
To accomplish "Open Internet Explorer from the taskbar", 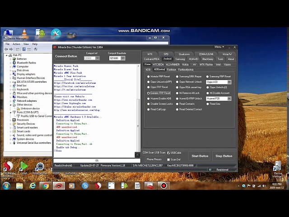I will tap(33, 186).
